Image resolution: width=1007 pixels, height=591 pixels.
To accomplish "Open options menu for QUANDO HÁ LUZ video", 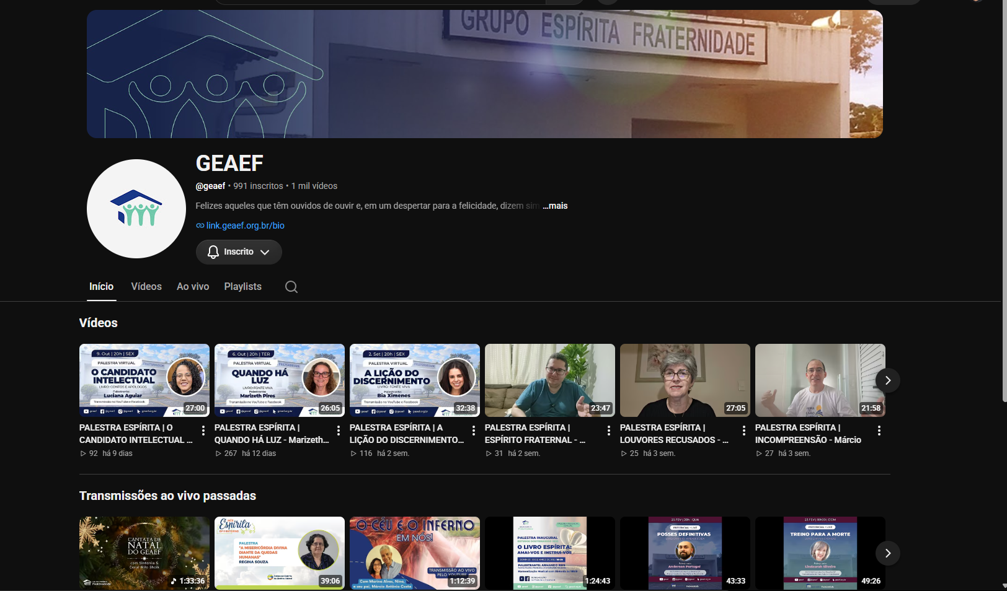I will point(339,431).
